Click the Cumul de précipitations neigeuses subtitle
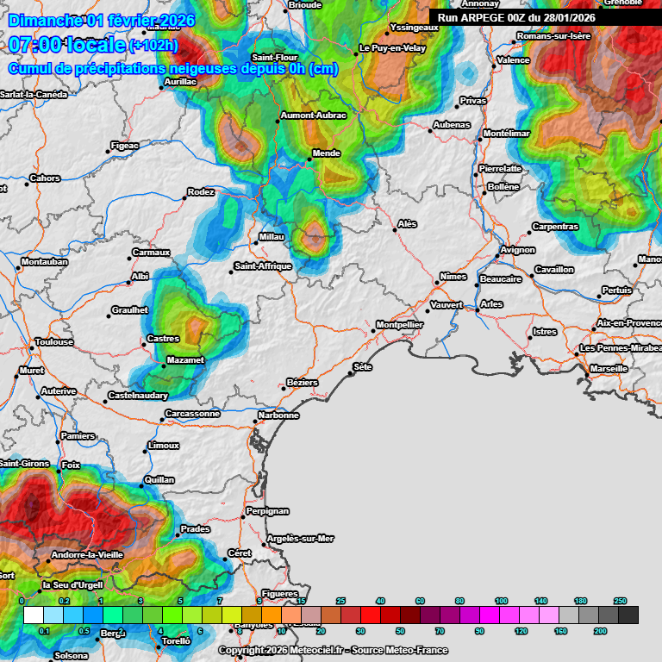Screen dimensions: 662x662 (172, 68)
